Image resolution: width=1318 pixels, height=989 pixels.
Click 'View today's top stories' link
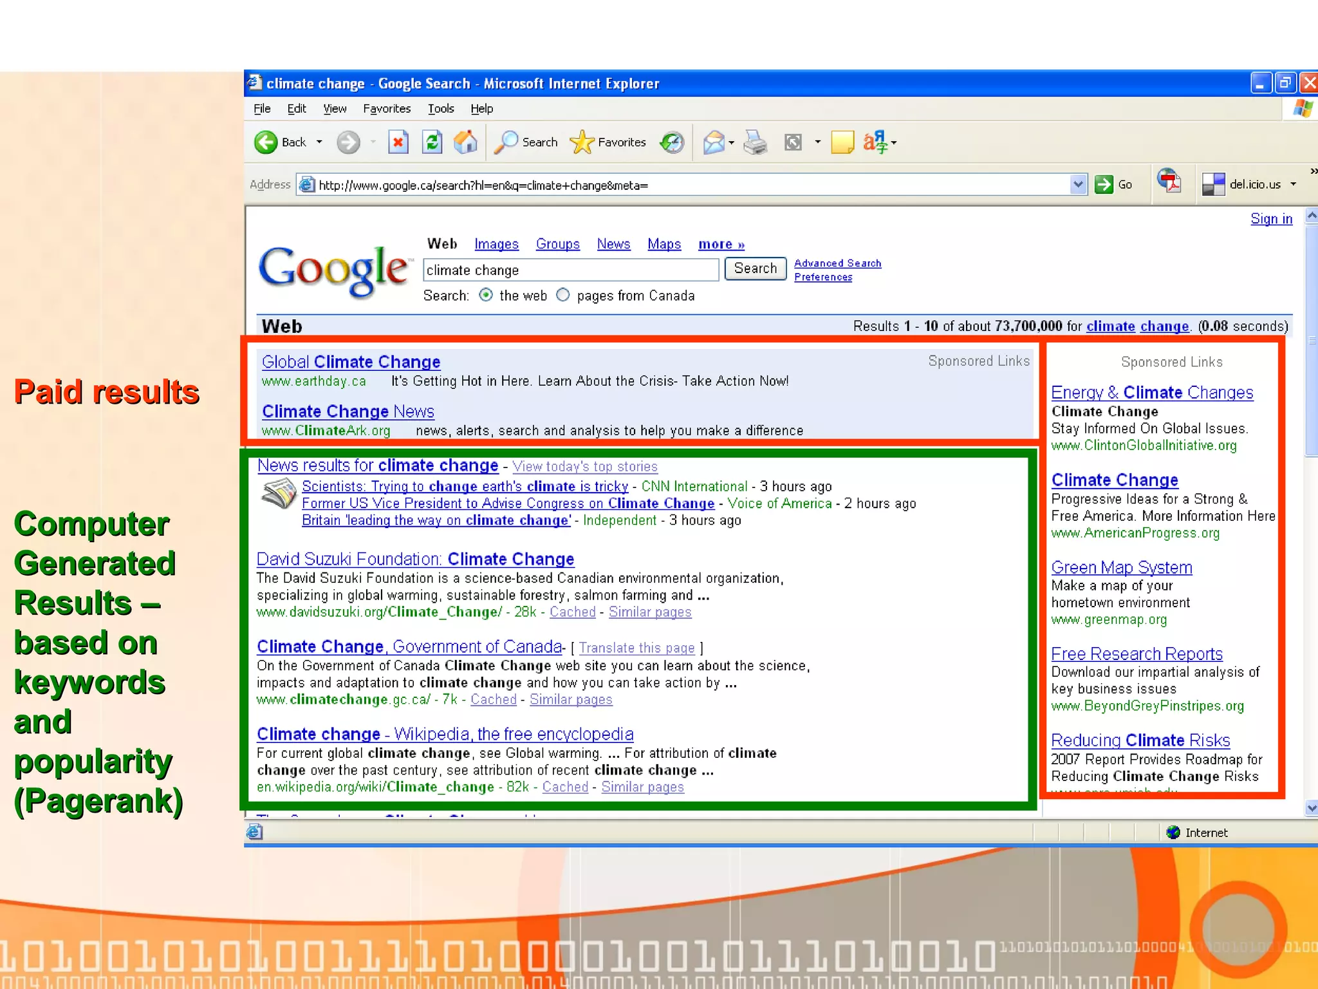coord(585,466)
